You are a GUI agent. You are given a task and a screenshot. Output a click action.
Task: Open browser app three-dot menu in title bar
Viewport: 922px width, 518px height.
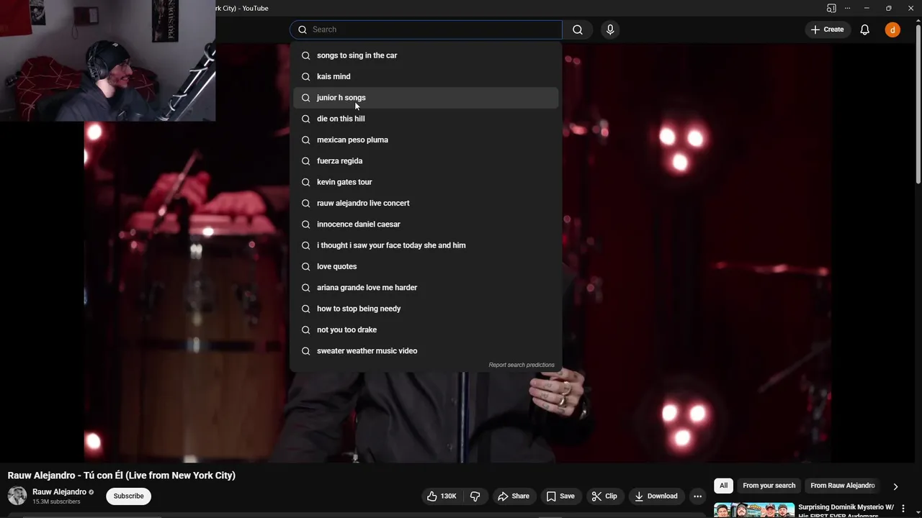pyautogui.click(x=847, y=8)
